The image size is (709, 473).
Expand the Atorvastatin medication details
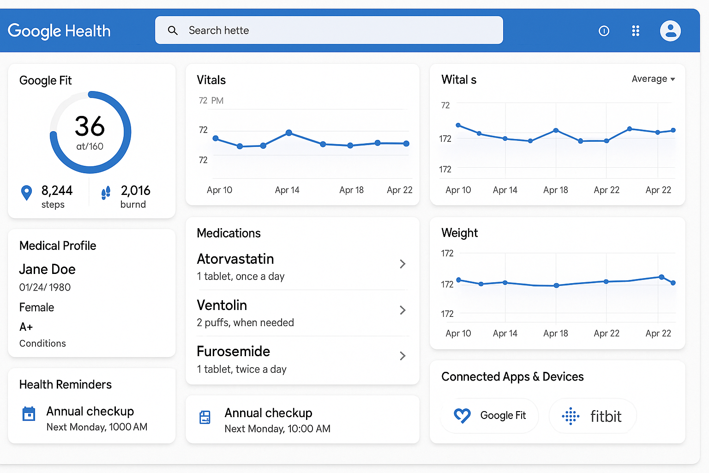click(403, 264)
